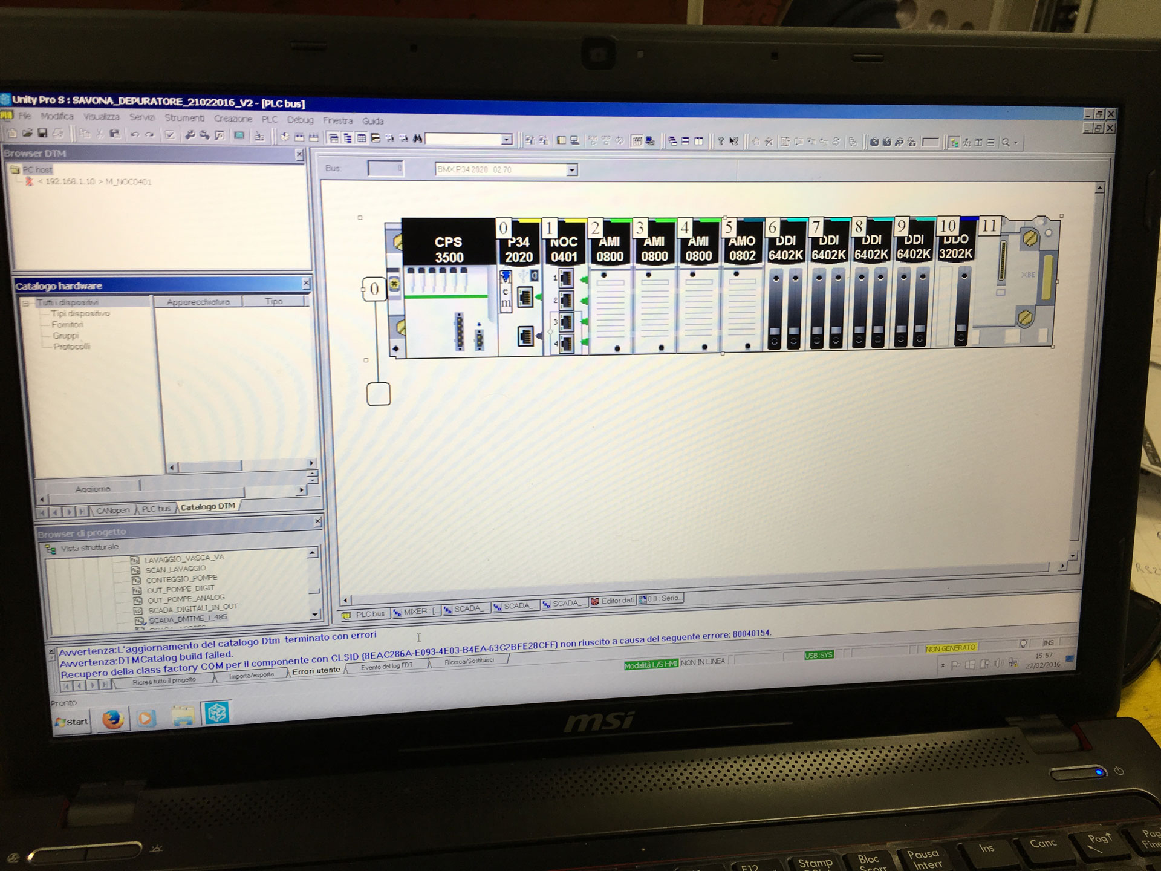Select the AMO 0802 module in slot 5
Image resolution: width=1161 pixels, height=871 pixels.
(x=741, y=285)
